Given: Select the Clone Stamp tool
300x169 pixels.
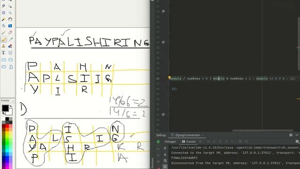Looking at the screenshot, I should coord(4,46).
